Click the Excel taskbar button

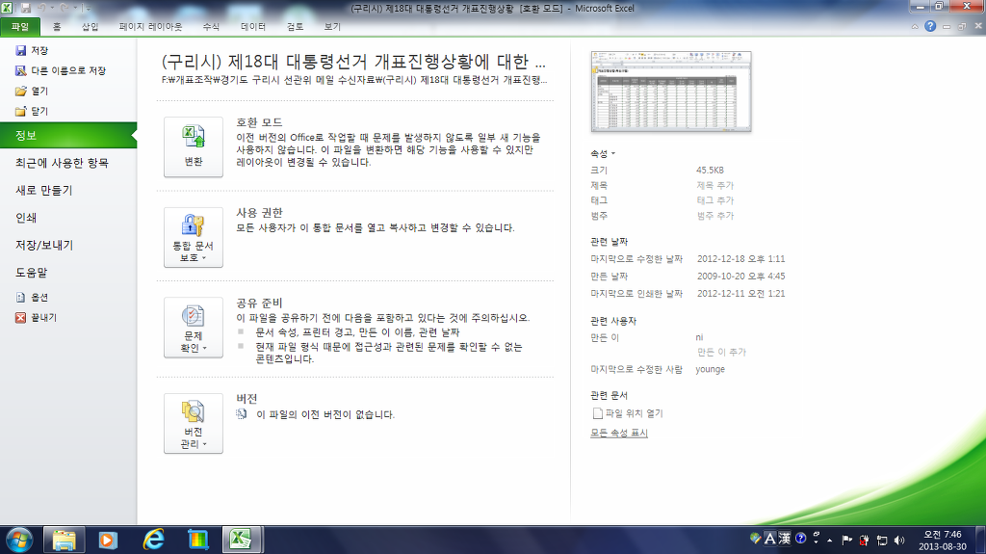click(242, 541)
